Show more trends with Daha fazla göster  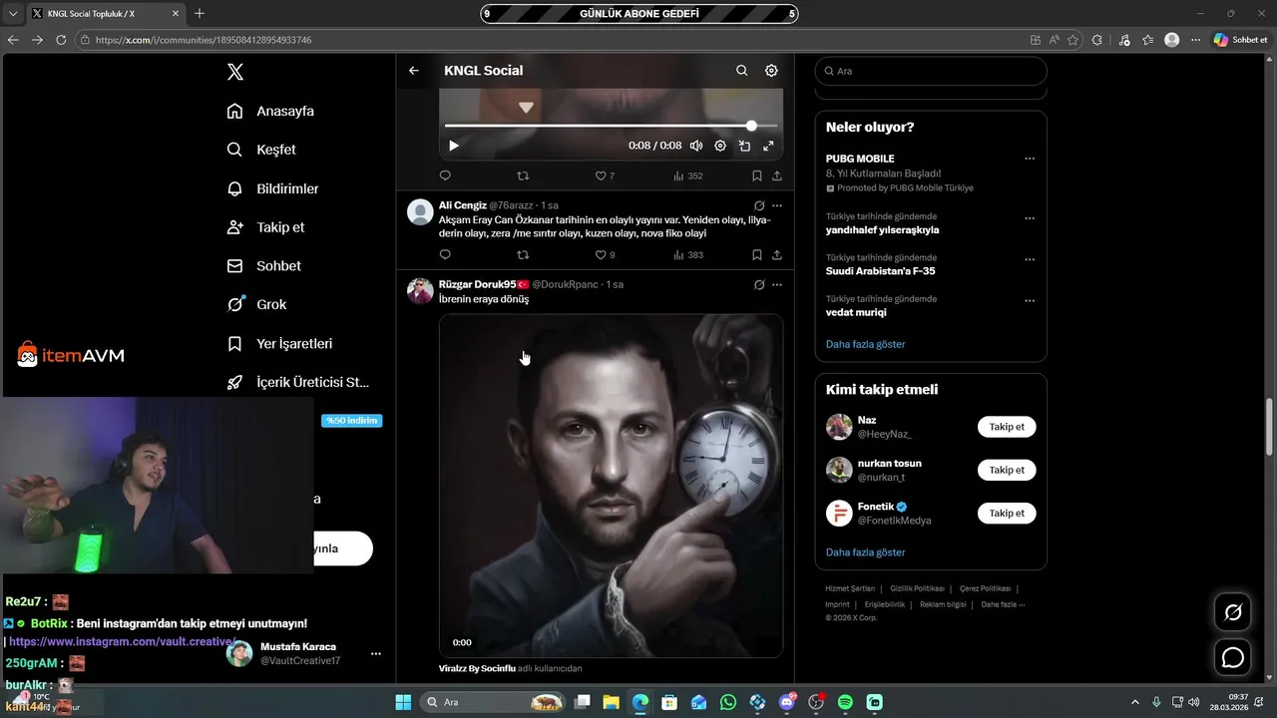coord(865,344)
